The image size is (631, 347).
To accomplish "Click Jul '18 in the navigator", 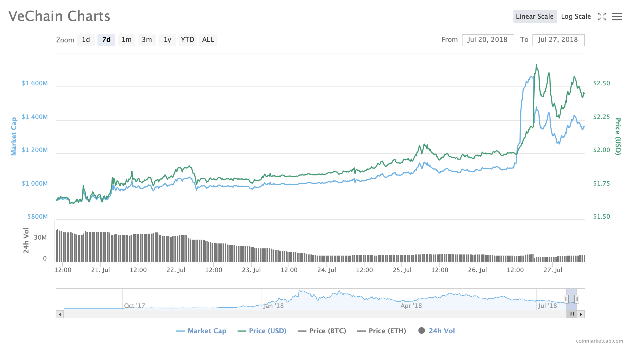I will coord(548,306).
